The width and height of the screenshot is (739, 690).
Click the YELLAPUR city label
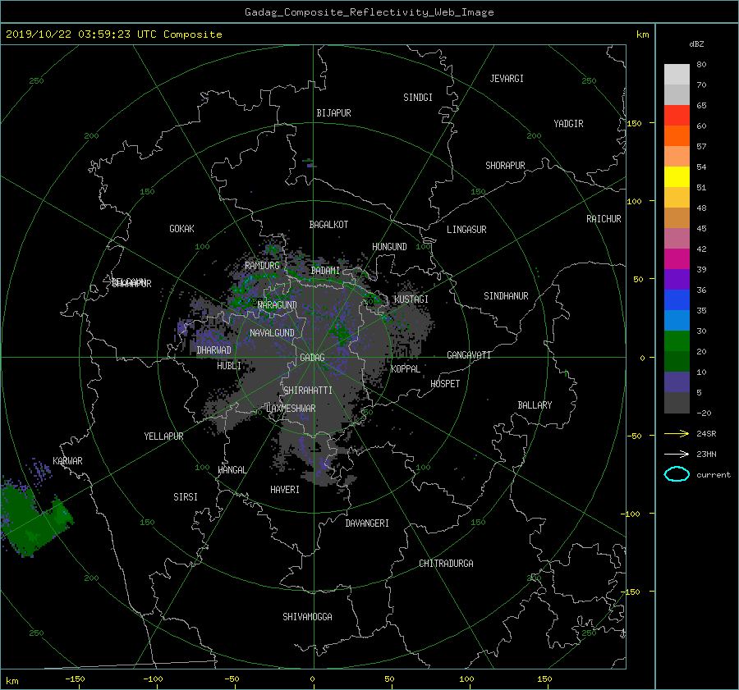pyautogui.click(x=163, y=436)
